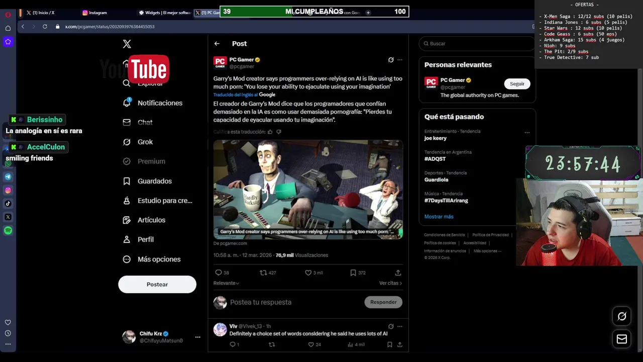
Task: Open the Garry's Mod article image
Action: (308, 189)
